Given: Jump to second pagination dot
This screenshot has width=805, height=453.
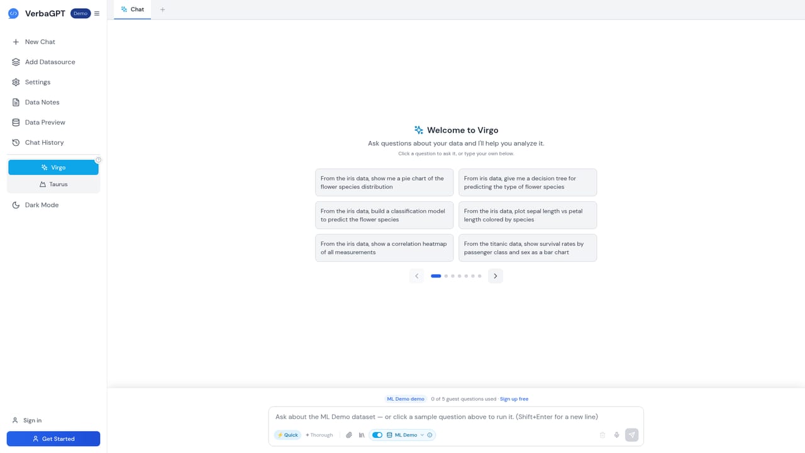Looking at the screenshot, I should [446, 276].
